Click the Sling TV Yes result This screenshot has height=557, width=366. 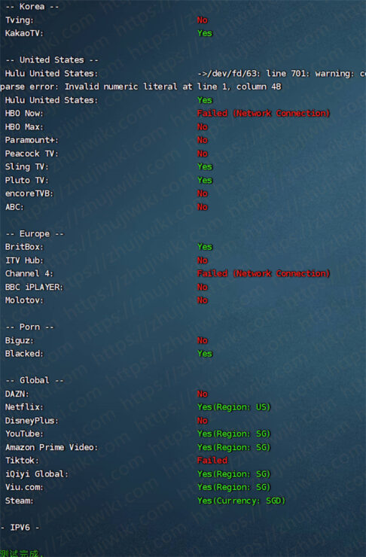pyautogui.click(x=205, y=167)
